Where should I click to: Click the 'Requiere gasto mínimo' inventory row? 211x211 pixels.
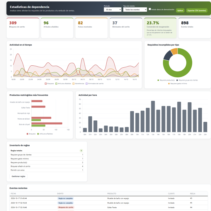[47, 159]
